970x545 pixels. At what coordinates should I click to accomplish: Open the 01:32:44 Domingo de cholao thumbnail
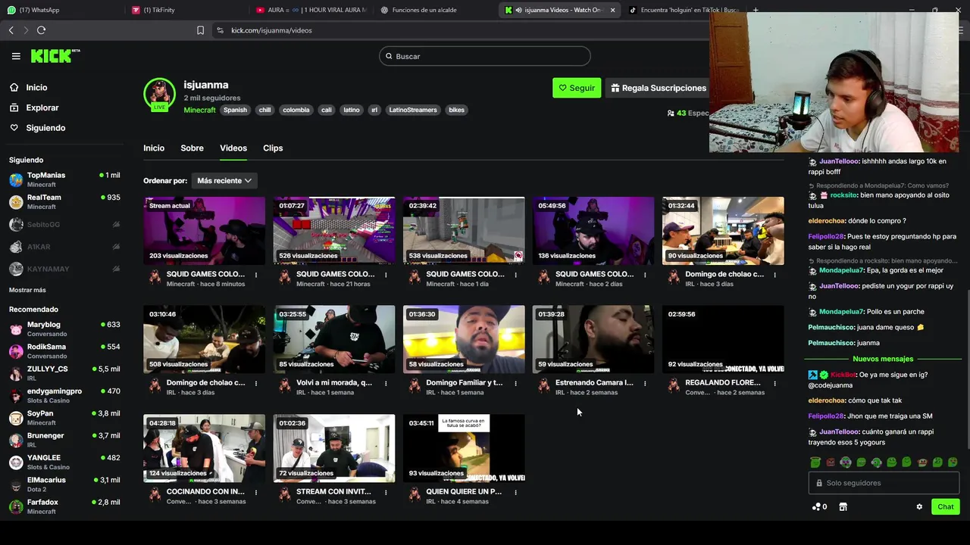723,231
